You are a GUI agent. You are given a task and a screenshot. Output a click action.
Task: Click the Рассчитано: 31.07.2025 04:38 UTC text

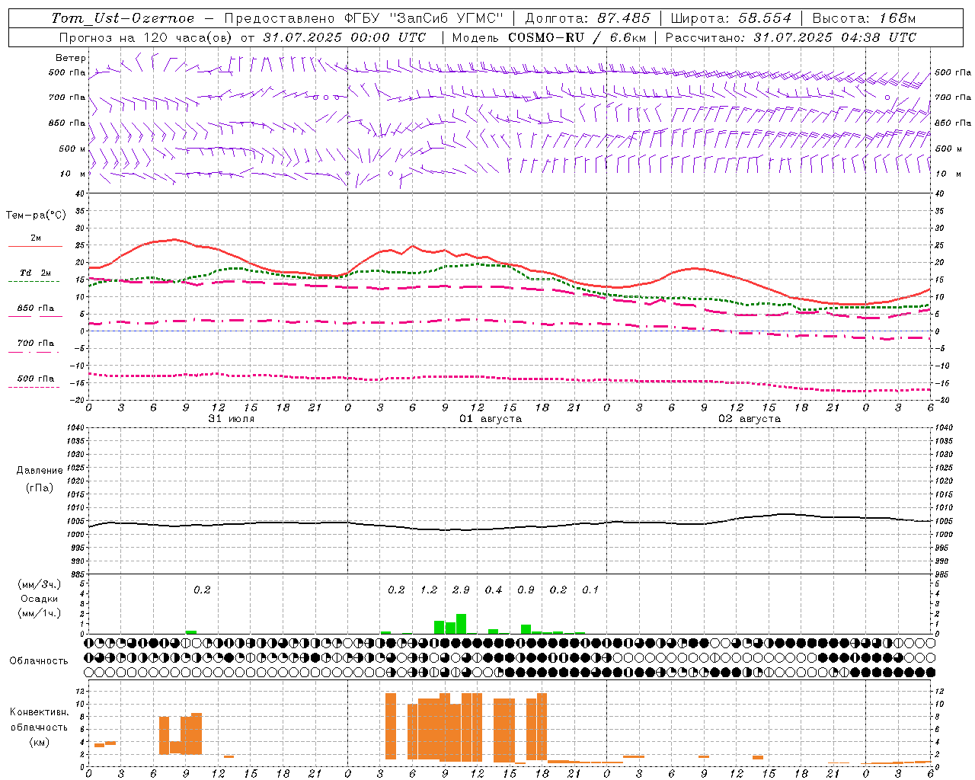point(791,37)
